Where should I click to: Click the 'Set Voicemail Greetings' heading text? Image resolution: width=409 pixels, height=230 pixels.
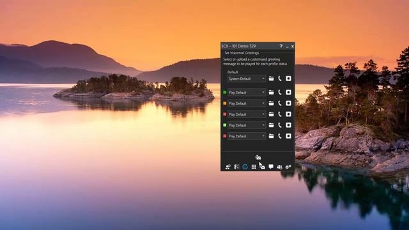tap(242, 53)
